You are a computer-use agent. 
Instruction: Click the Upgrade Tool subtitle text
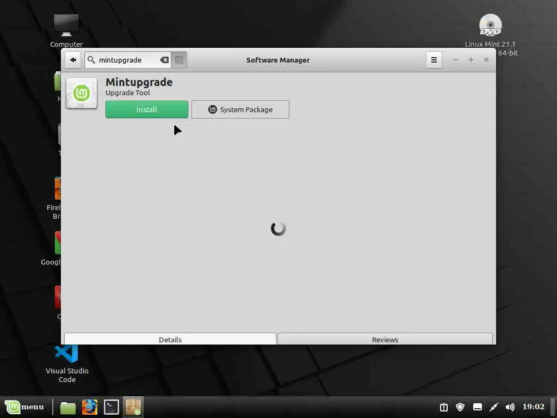(x=128, y=93)
